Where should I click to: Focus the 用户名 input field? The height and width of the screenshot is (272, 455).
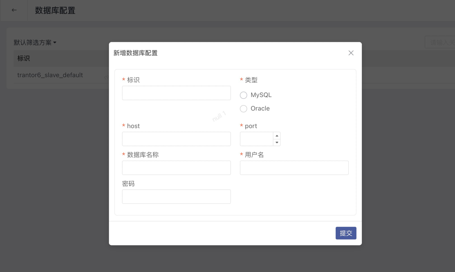(x=294, y=168)
